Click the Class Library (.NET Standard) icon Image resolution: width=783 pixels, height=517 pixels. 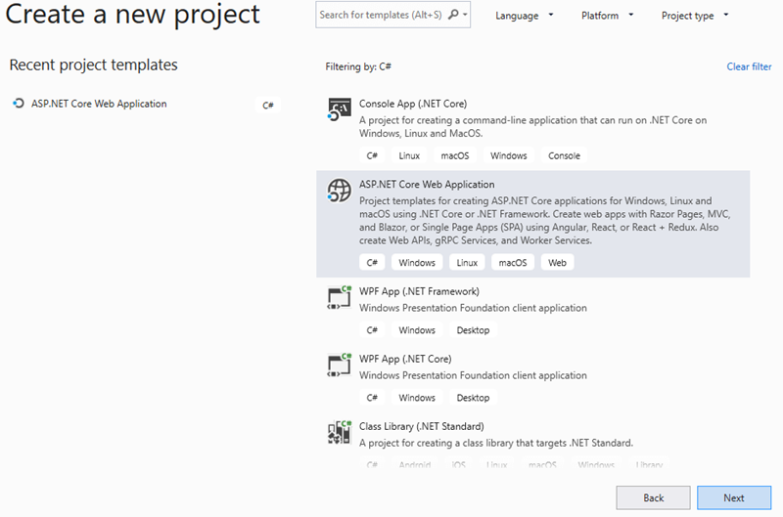tap(339, 432)
